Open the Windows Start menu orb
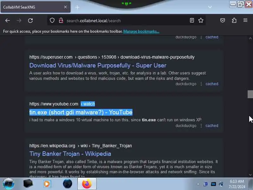Screen dimensions: 253x190 (x=9, y=184)
